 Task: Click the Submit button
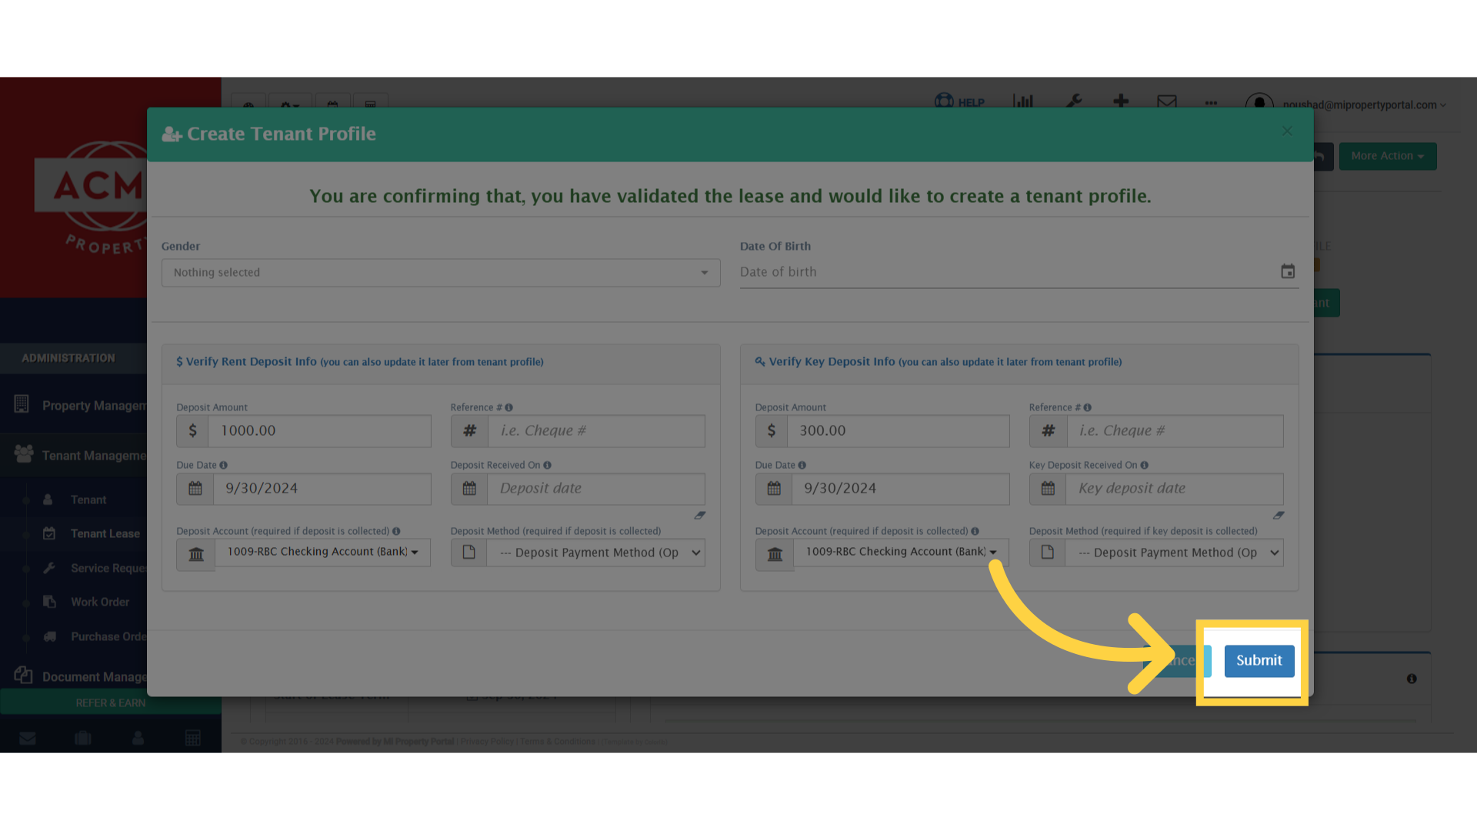[x=1259, y=661]
